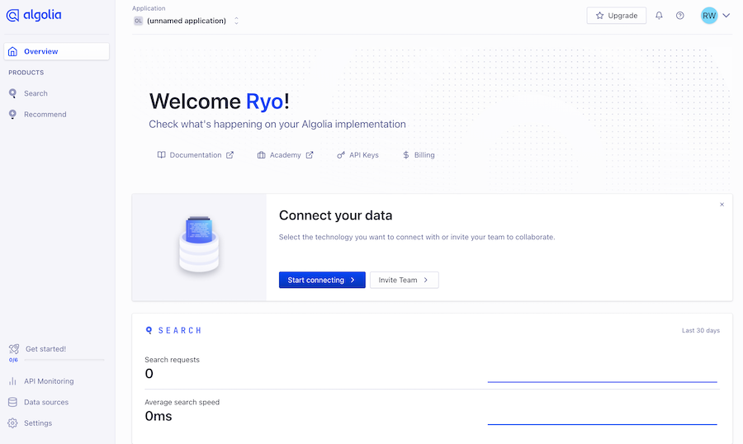Click the Billing dollar sign icon

405,155
